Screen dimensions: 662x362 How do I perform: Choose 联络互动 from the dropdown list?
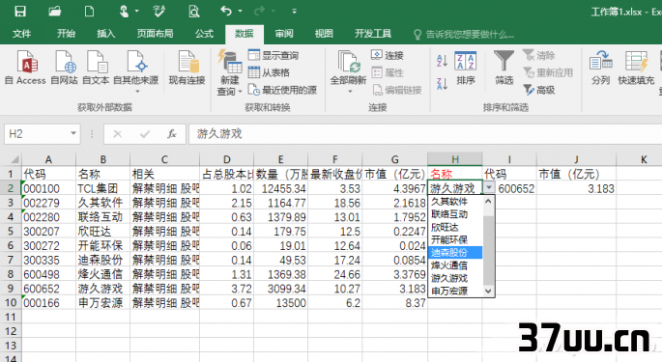tap(455, 214)
